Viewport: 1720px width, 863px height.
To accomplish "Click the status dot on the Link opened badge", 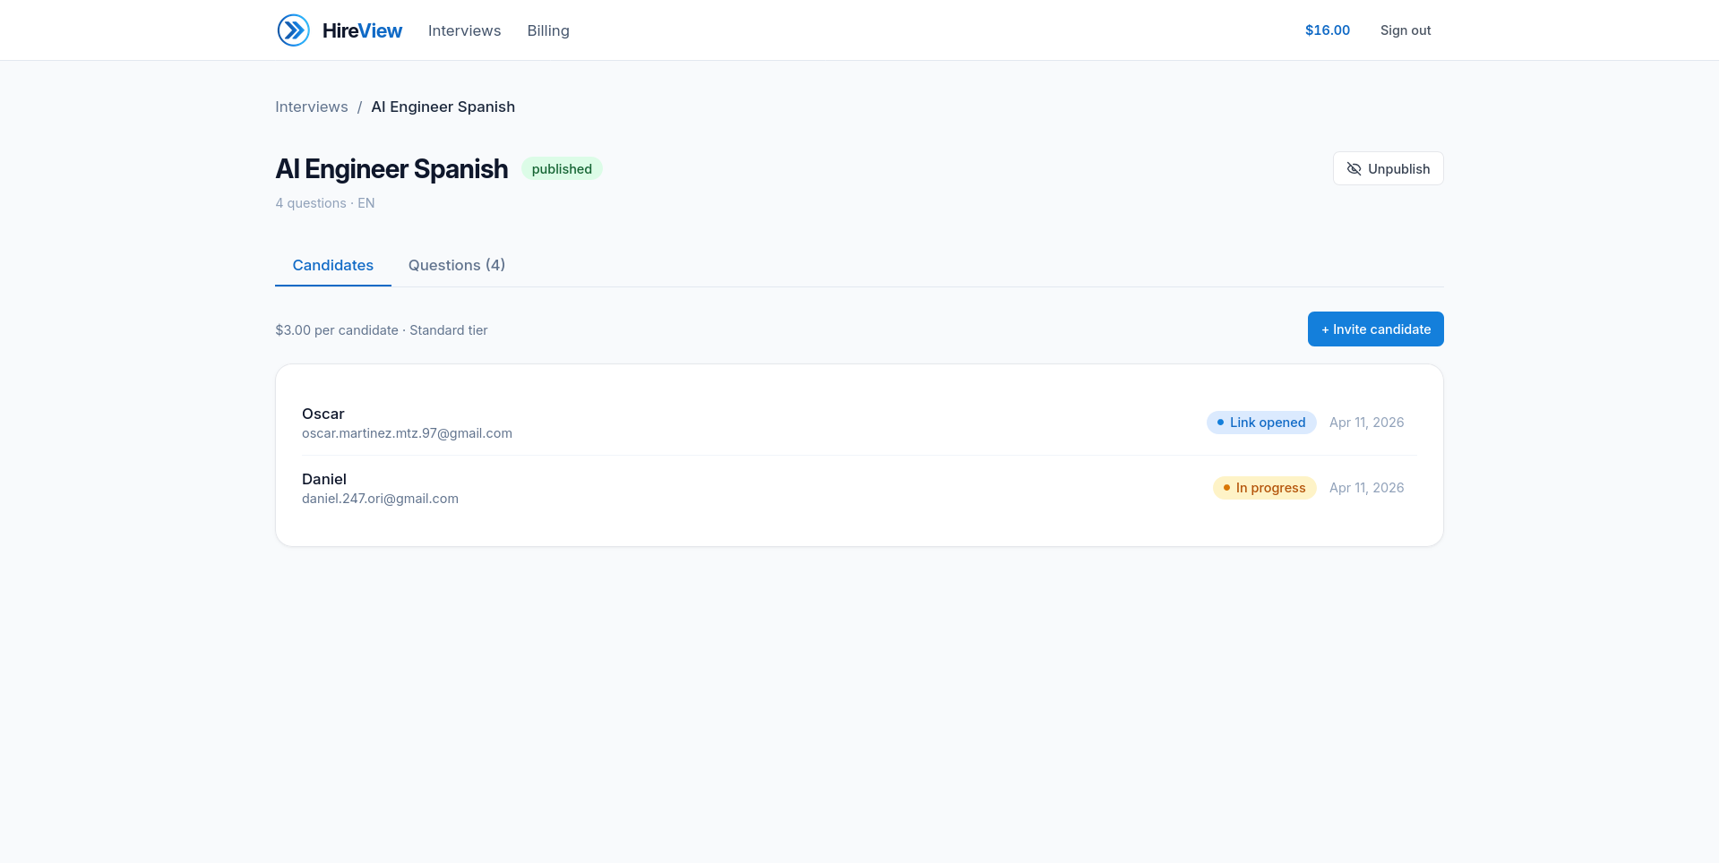I will [1219, 422].
